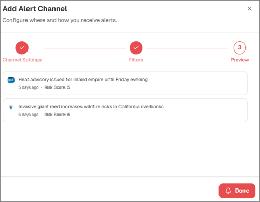
Task: Select the Preview step number 3 circle
Action: pyautogui.click(x=240, y=48)
